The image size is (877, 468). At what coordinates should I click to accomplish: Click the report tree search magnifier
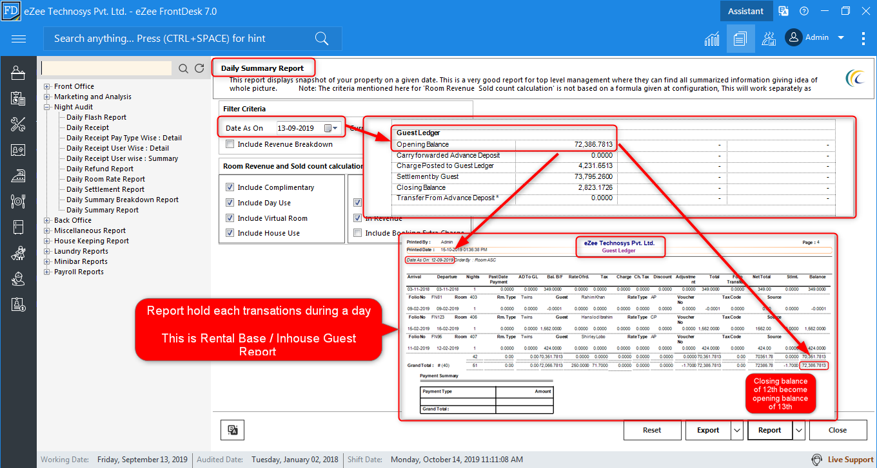click(184, 68)
